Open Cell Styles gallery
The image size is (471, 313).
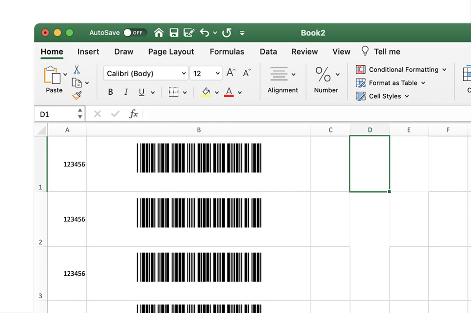click(x=382, y=96)
